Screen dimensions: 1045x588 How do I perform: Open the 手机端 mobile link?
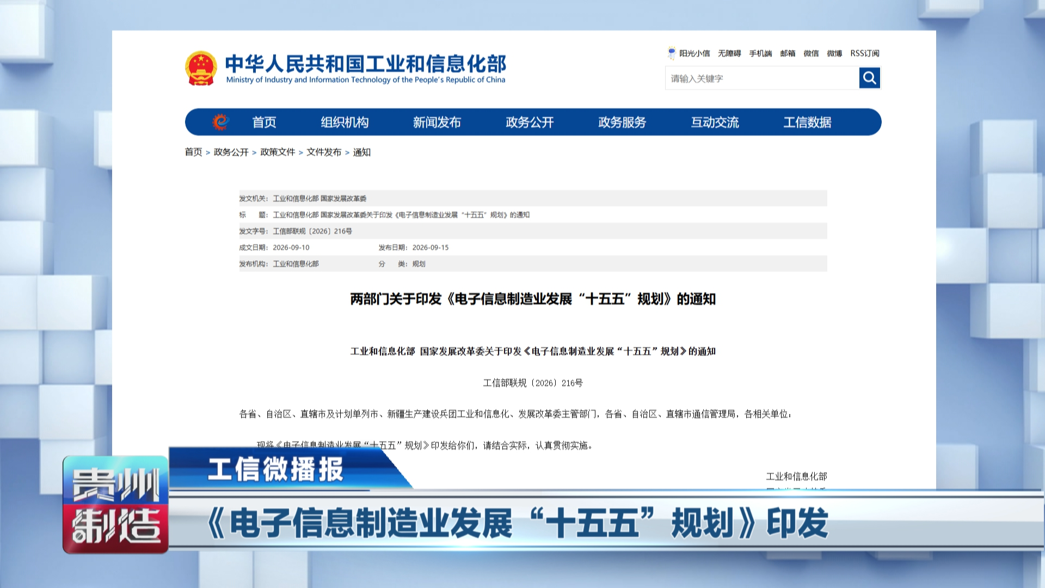pyautogui.click(x=760, y=53)
